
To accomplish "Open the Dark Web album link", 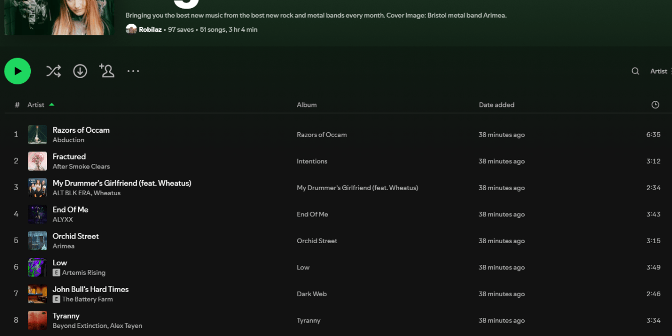I will [x=312, y=294].
